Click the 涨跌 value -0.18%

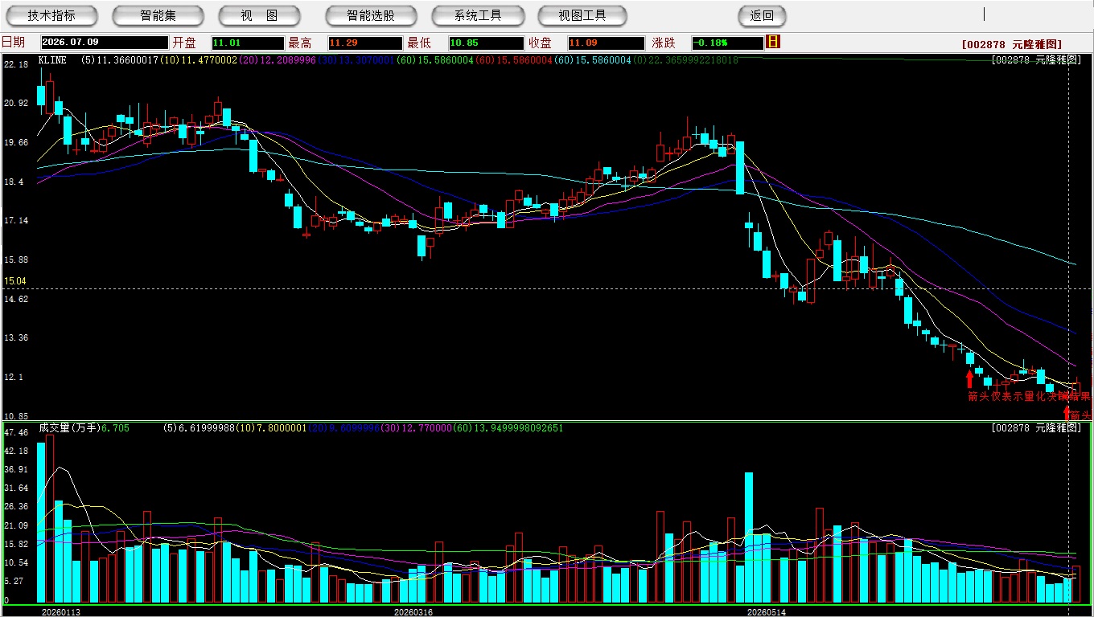click(x=726, y=43)
